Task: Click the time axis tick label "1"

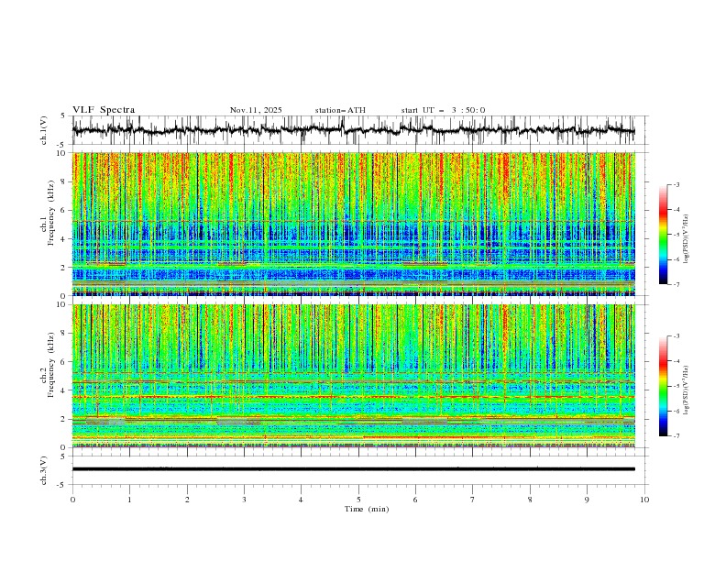Action: 130,500
